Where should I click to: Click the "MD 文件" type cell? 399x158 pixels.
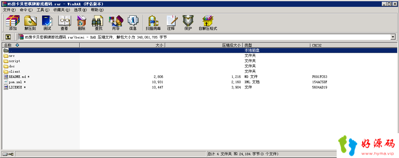(251, 77)
